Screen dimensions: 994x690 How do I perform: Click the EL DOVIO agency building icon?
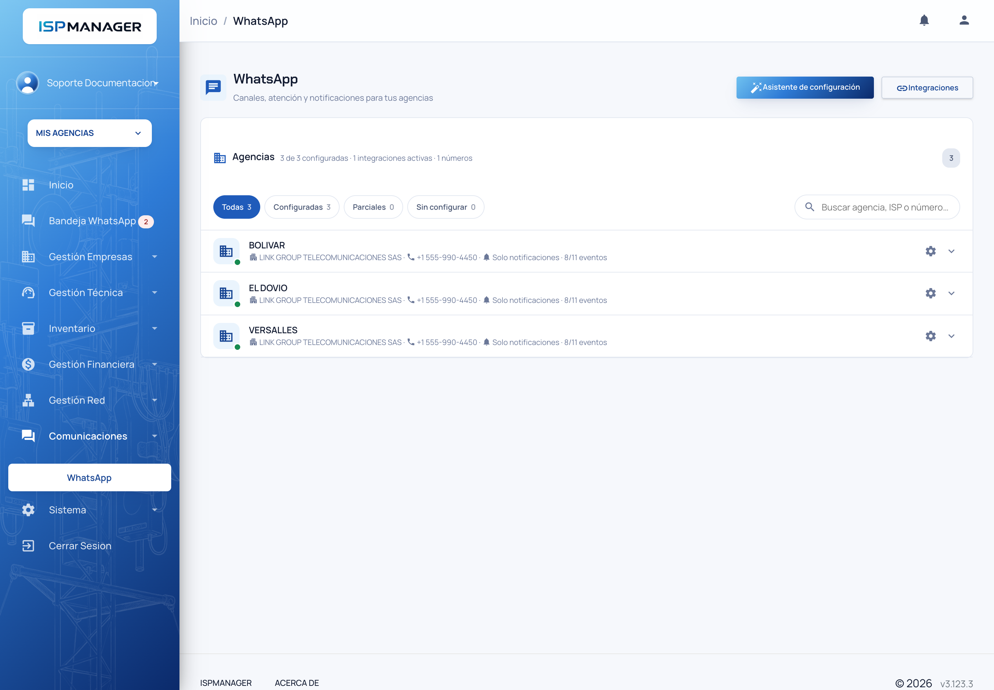point(226,293)
